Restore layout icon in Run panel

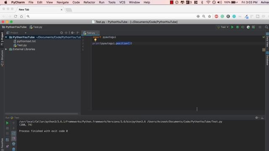[7, 140]
